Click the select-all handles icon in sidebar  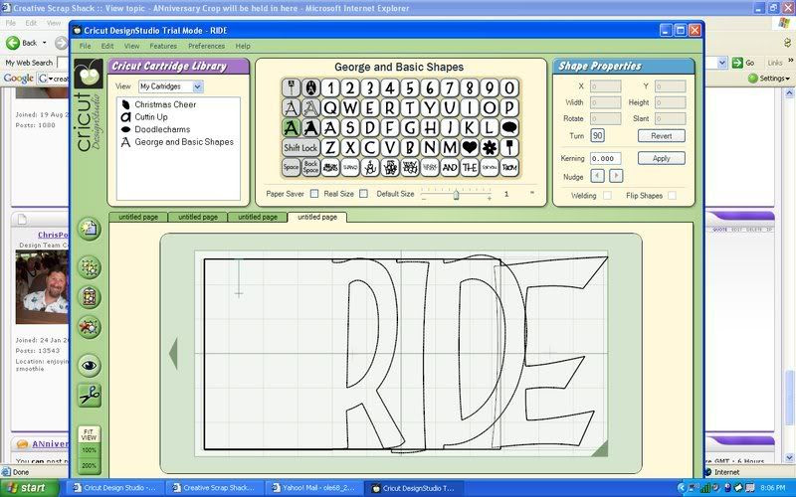[x=90, y=267]
